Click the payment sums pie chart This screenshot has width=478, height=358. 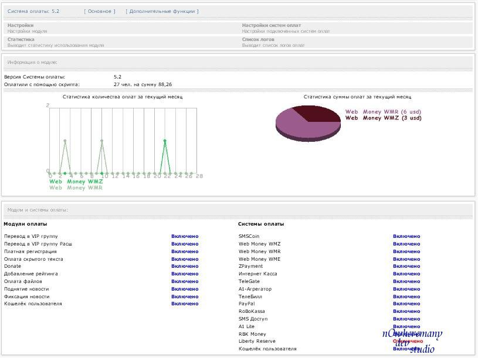[x=308, y=123]
